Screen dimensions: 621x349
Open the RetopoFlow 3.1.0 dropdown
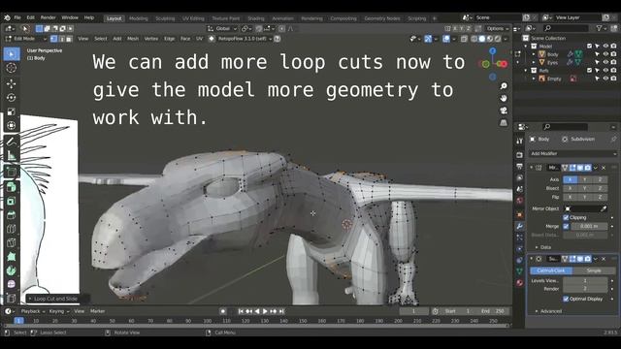tap(245, 39)
